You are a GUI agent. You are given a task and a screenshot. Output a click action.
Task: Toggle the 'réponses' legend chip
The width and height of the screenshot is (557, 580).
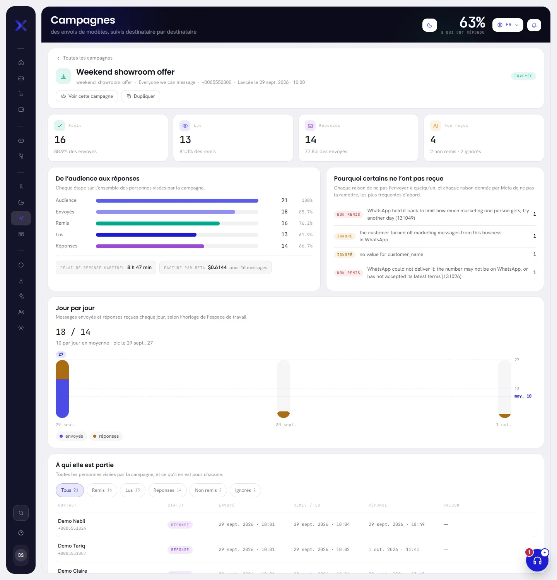[106, 436]
